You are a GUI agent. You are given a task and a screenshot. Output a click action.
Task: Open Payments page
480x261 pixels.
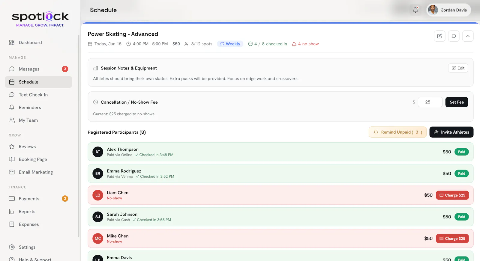pyautogui.click(x=38, y=198)
